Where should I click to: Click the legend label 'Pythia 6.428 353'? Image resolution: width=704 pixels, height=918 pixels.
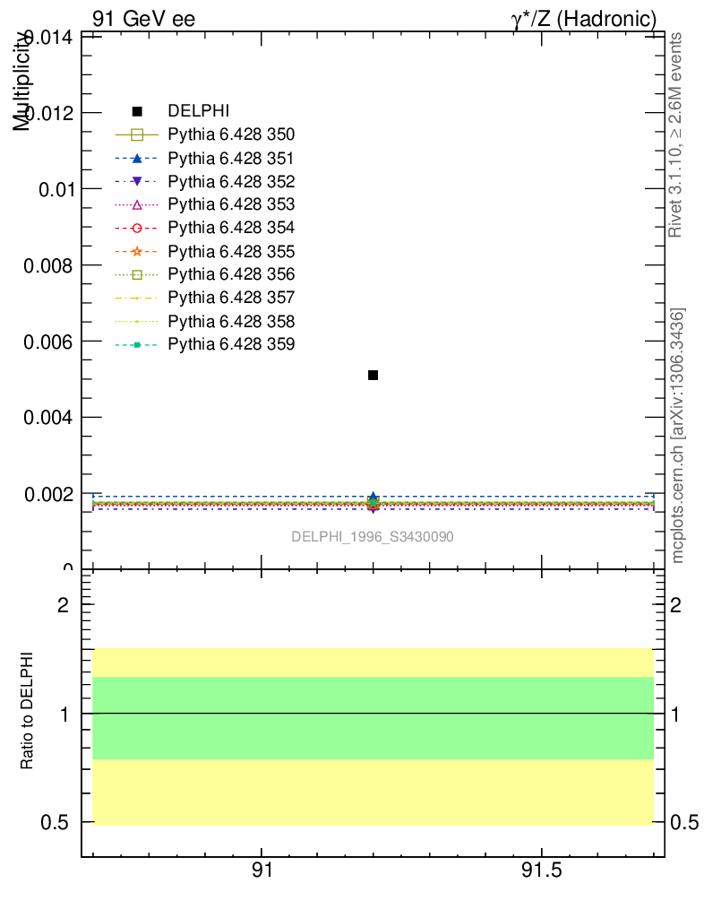click(231, 204)
